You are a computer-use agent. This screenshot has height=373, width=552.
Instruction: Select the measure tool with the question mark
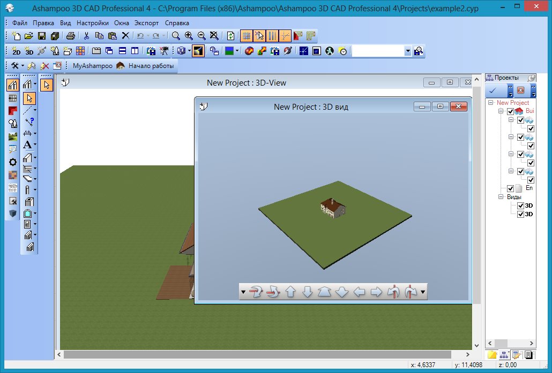pyautogui.click(x=29, y=121)
